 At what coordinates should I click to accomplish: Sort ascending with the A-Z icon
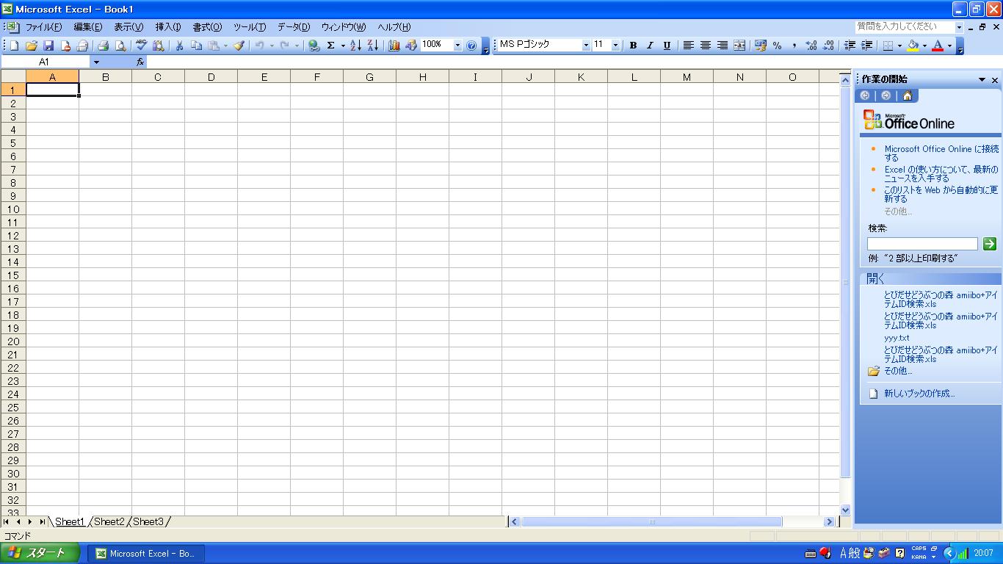point(355,46)
